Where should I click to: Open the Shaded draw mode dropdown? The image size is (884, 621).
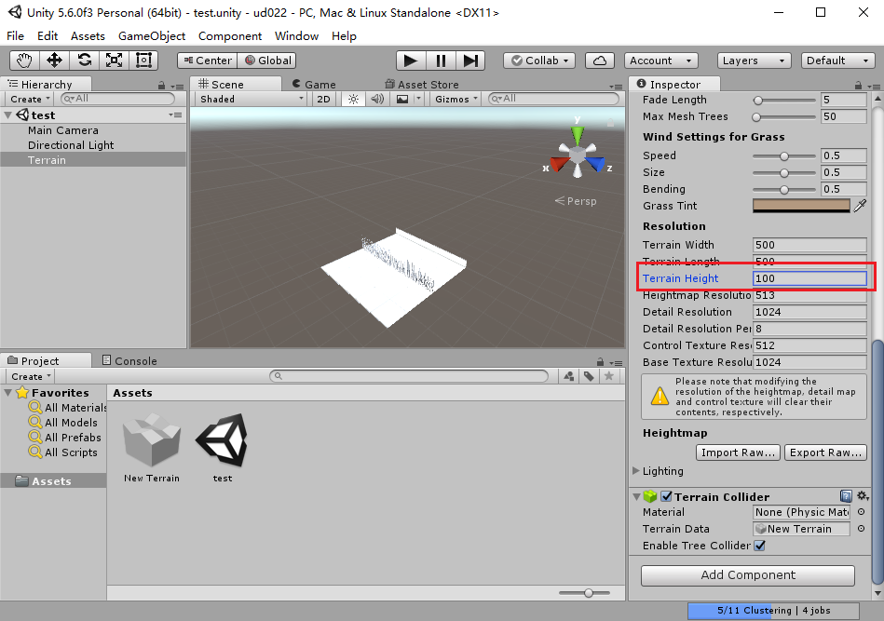(x=252, y=100)
